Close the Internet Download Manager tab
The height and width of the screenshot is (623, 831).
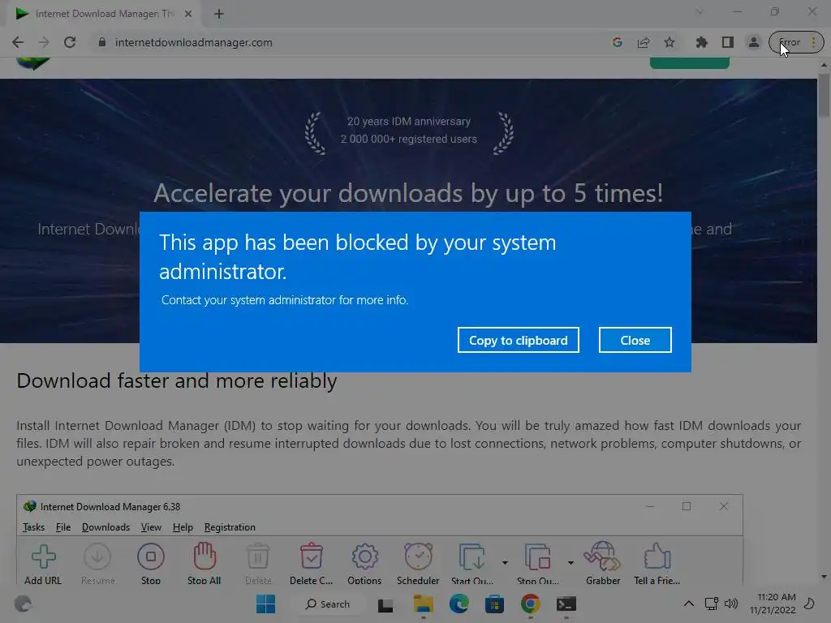coord(188,15)
